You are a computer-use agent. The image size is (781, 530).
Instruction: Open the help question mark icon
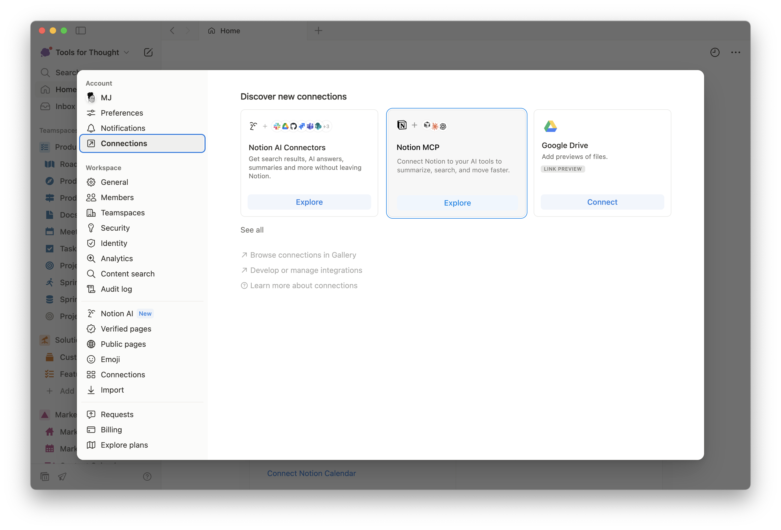147,476
